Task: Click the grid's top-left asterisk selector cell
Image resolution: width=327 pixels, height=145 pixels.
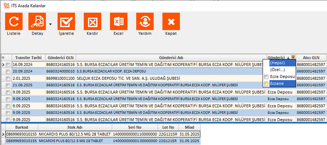Action: [3, 58]
